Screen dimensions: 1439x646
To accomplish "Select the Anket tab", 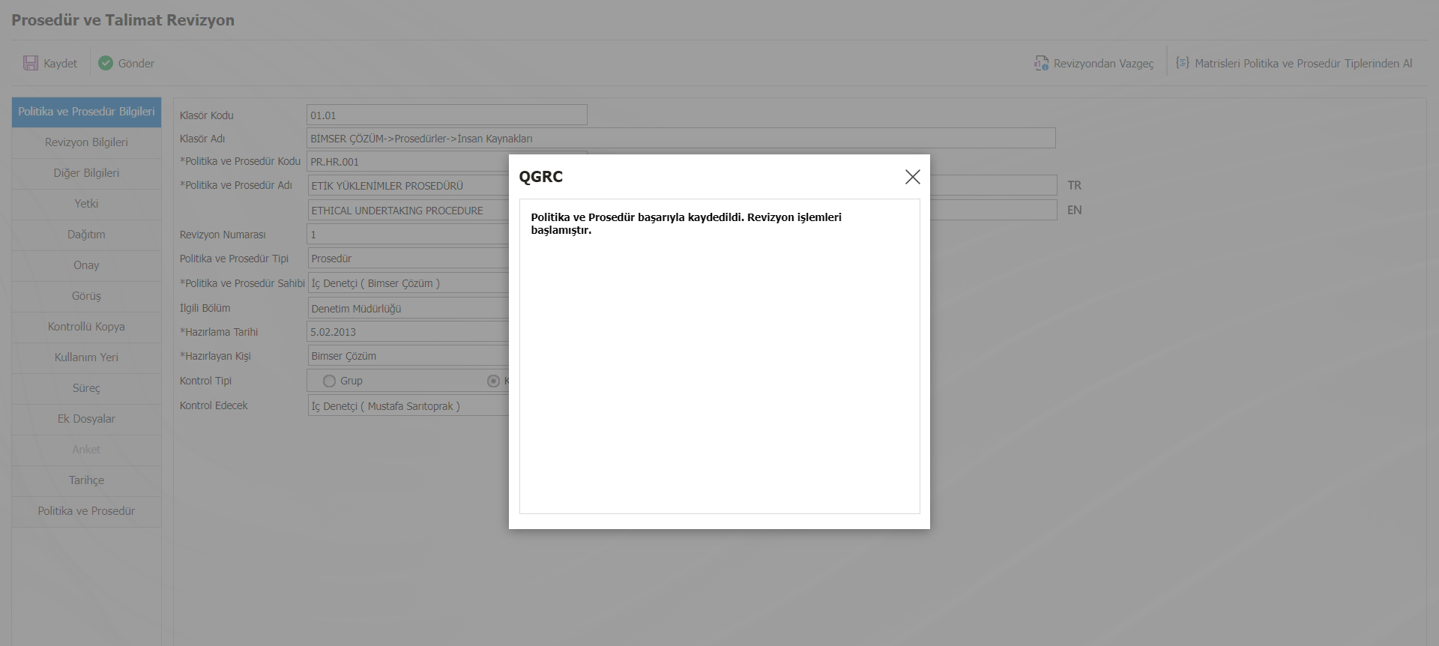I will [x=86, y=450].
